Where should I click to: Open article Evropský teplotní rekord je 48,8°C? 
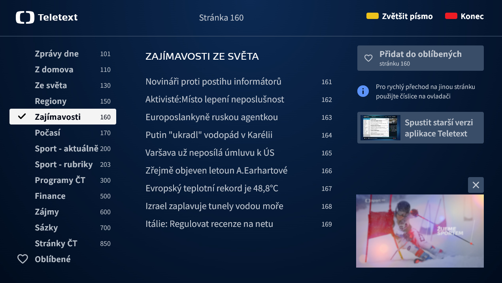coord(212,189)
